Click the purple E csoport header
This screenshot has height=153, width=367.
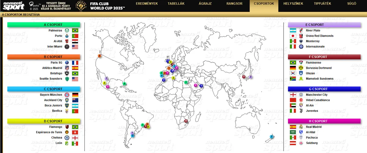[324, 25]
